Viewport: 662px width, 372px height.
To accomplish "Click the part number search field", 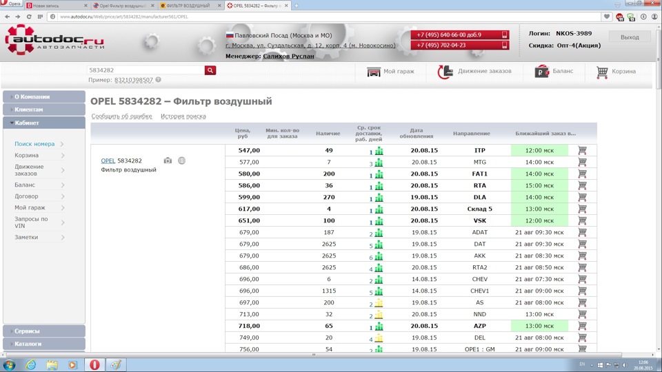I will pyautogui.click(x=146, y=70).
